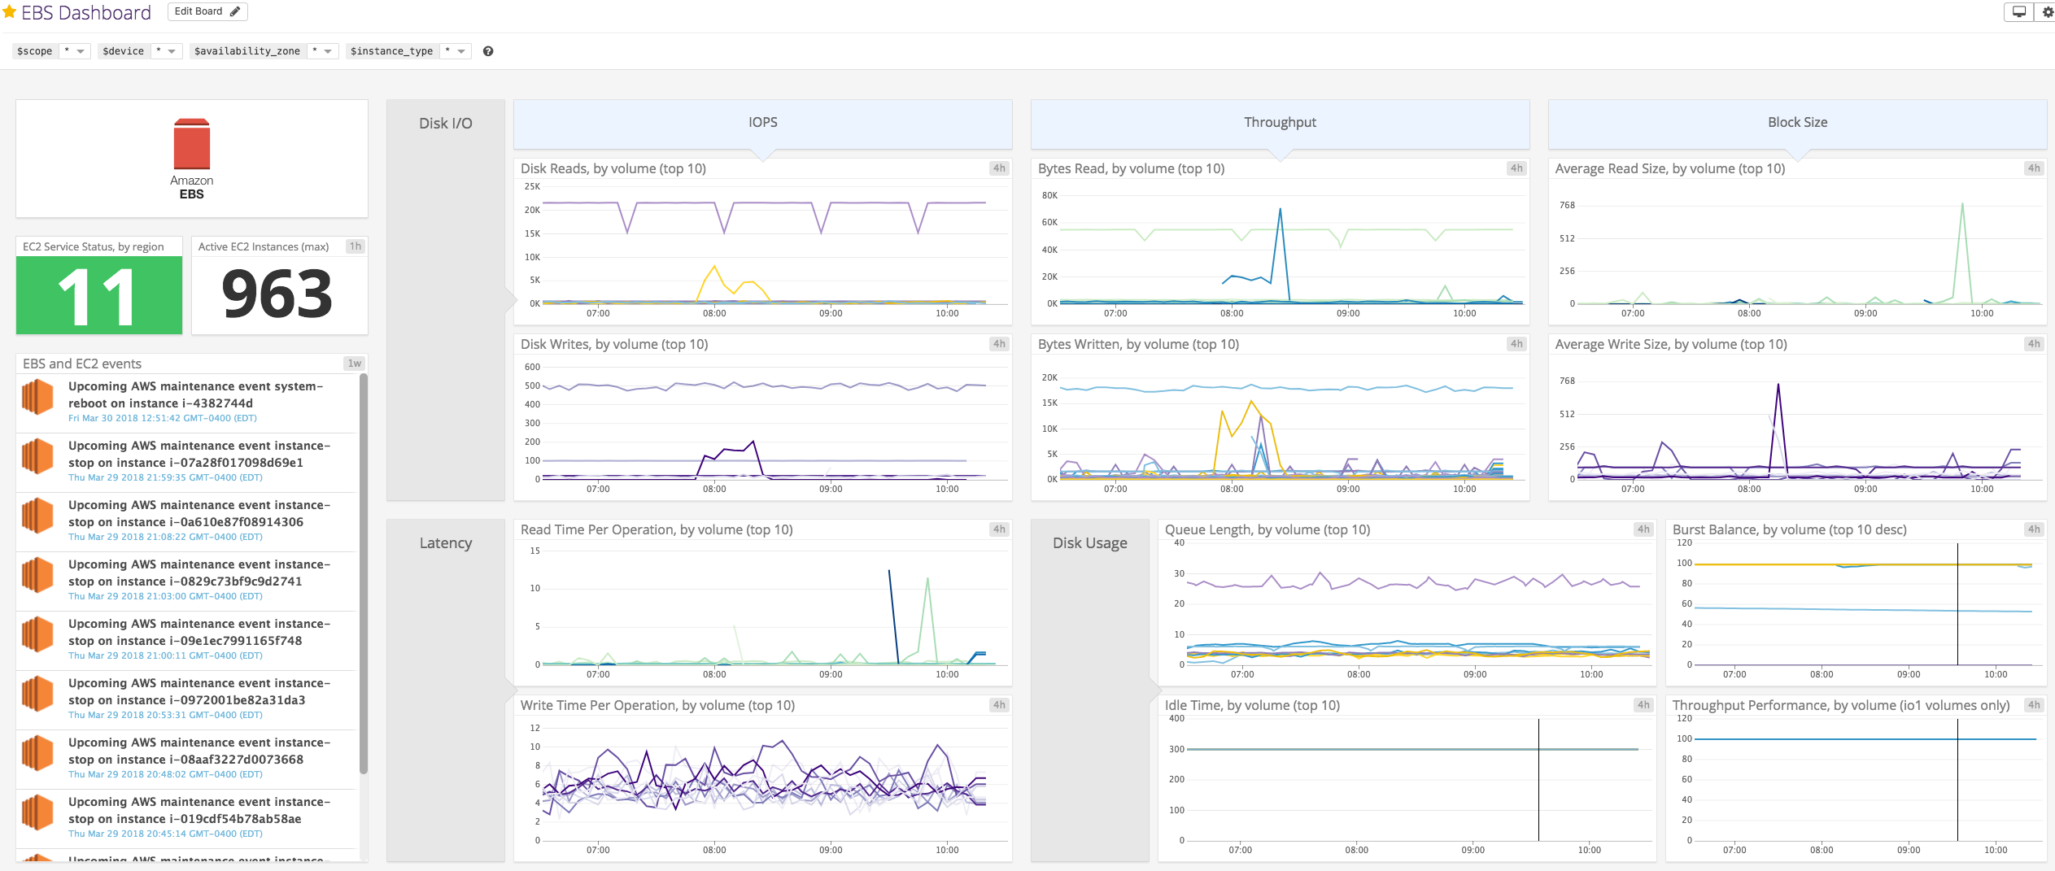Select the Throughput group header tab
The height and width of the screenshot is (871, 2055).
click(x=1279, y=122)
